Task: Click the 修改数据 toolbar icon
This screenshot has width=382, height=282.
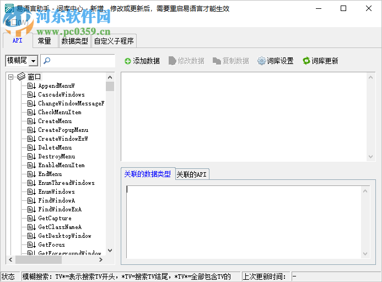Action: click(x=172, y=61)
